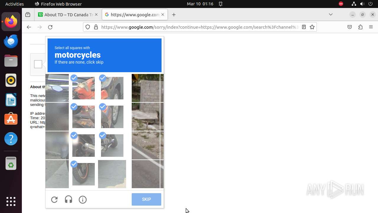378x213 pixels.
Task: Open Firefox application menu
Action: pos(371,27)
